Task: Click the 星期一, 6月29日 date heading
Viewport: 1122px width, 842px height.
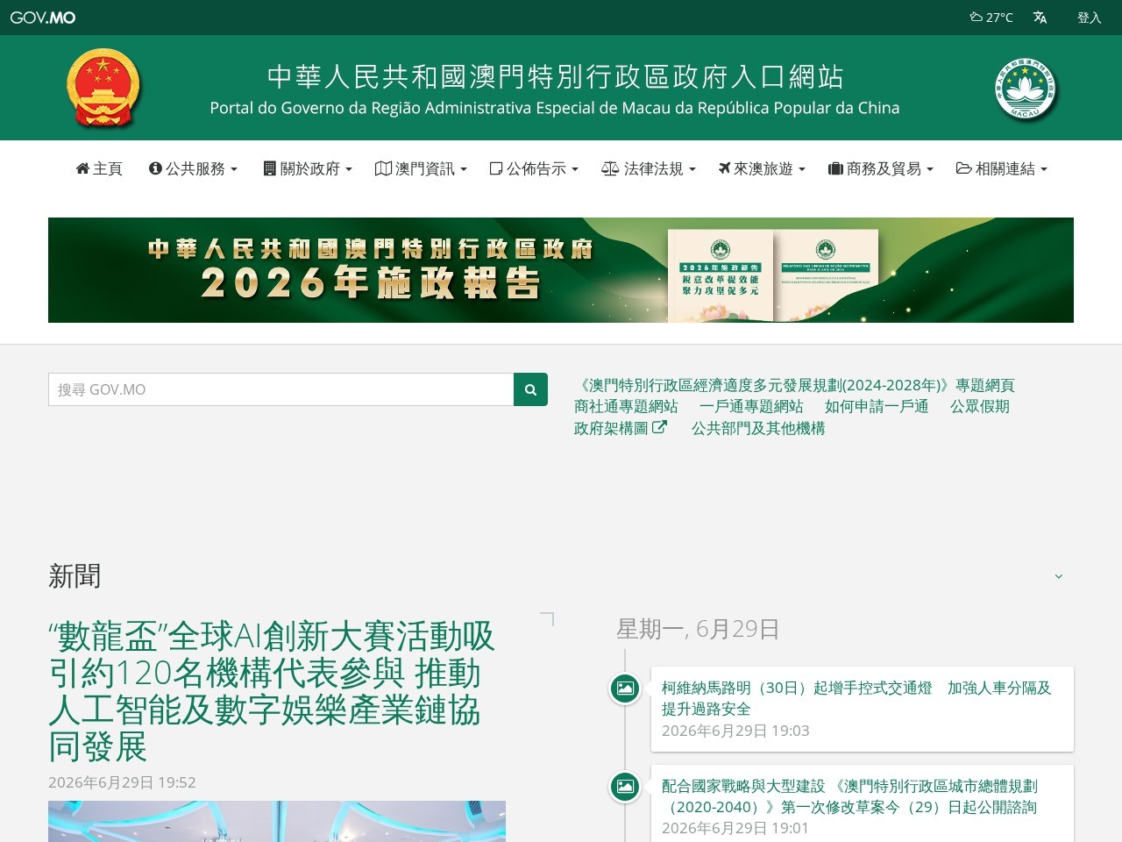Action: pyautogui.click(x=698, y=629)
